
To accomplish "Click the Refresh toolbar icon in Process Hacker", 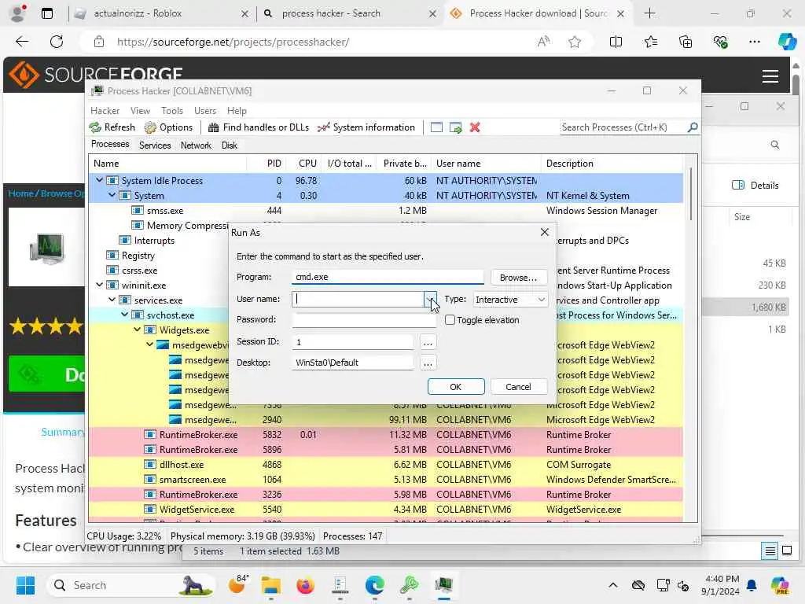I will click(112, 127).
